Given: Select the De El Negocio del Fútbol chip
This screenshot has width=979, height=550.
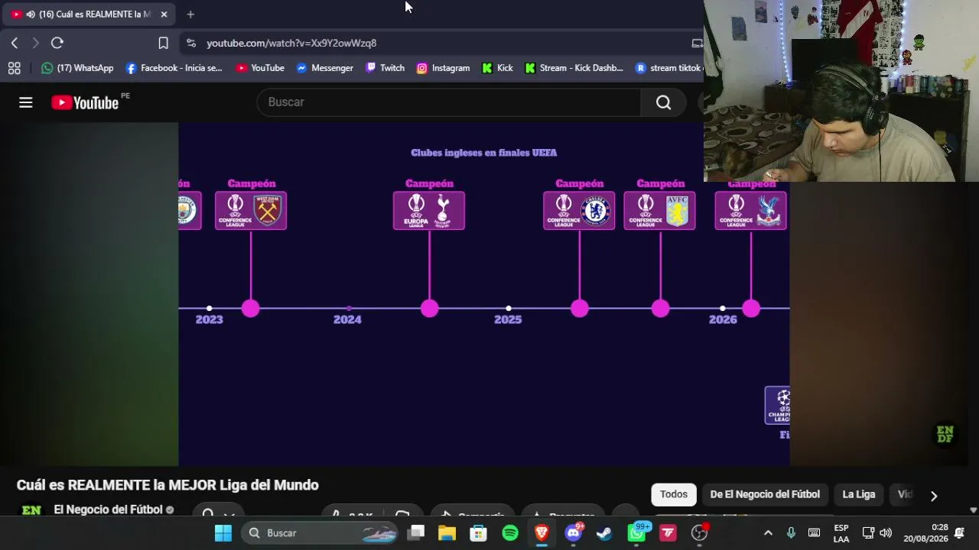Looking at the screenshot, I should click(x=765, y=494).
